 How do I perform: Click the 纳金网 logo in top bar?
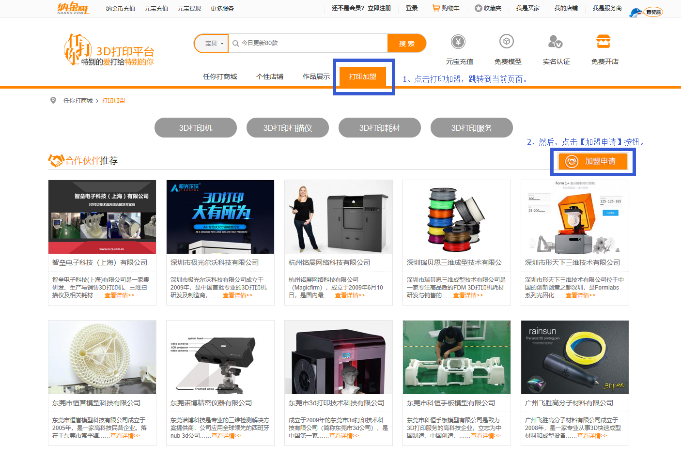pos(73,8)
